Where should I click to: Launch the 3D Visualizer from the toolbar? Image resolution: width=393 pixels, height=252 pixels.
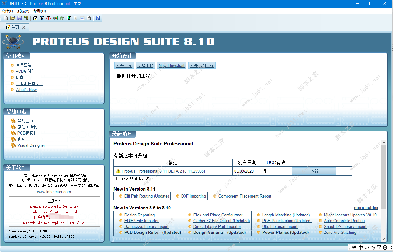click(x=55, y=18)
